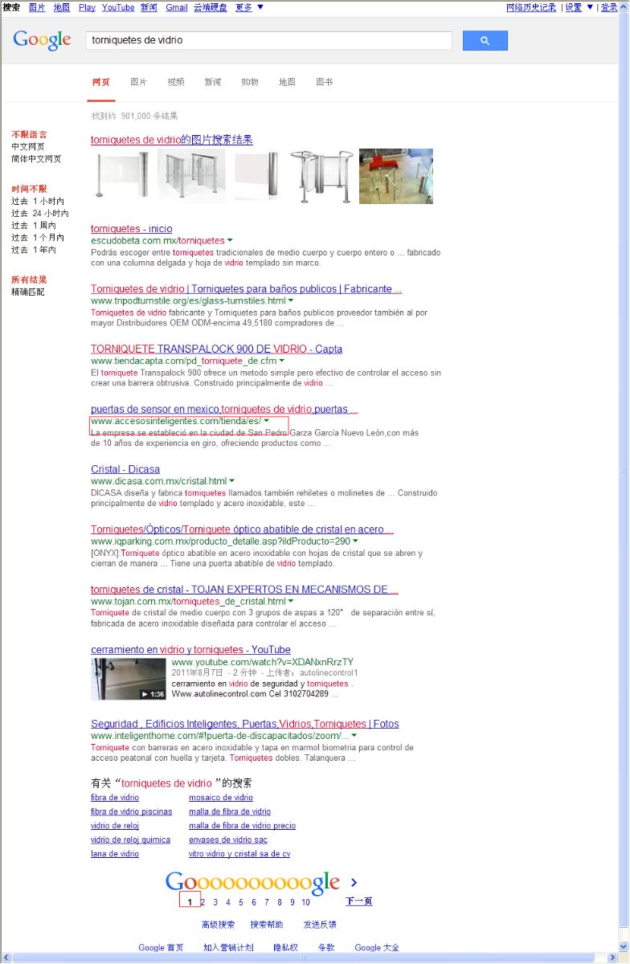Open the red turnstile image thumbnail
Image resolution: width=630 pixels, height=964 pixels.
395,176
